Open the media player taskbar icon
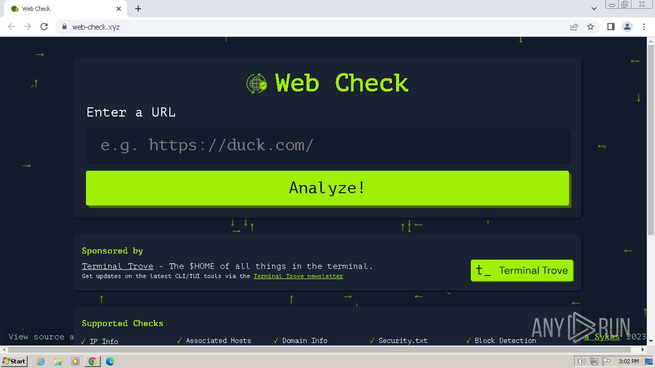This screenshot has height=368, width=655. [75, 361]
